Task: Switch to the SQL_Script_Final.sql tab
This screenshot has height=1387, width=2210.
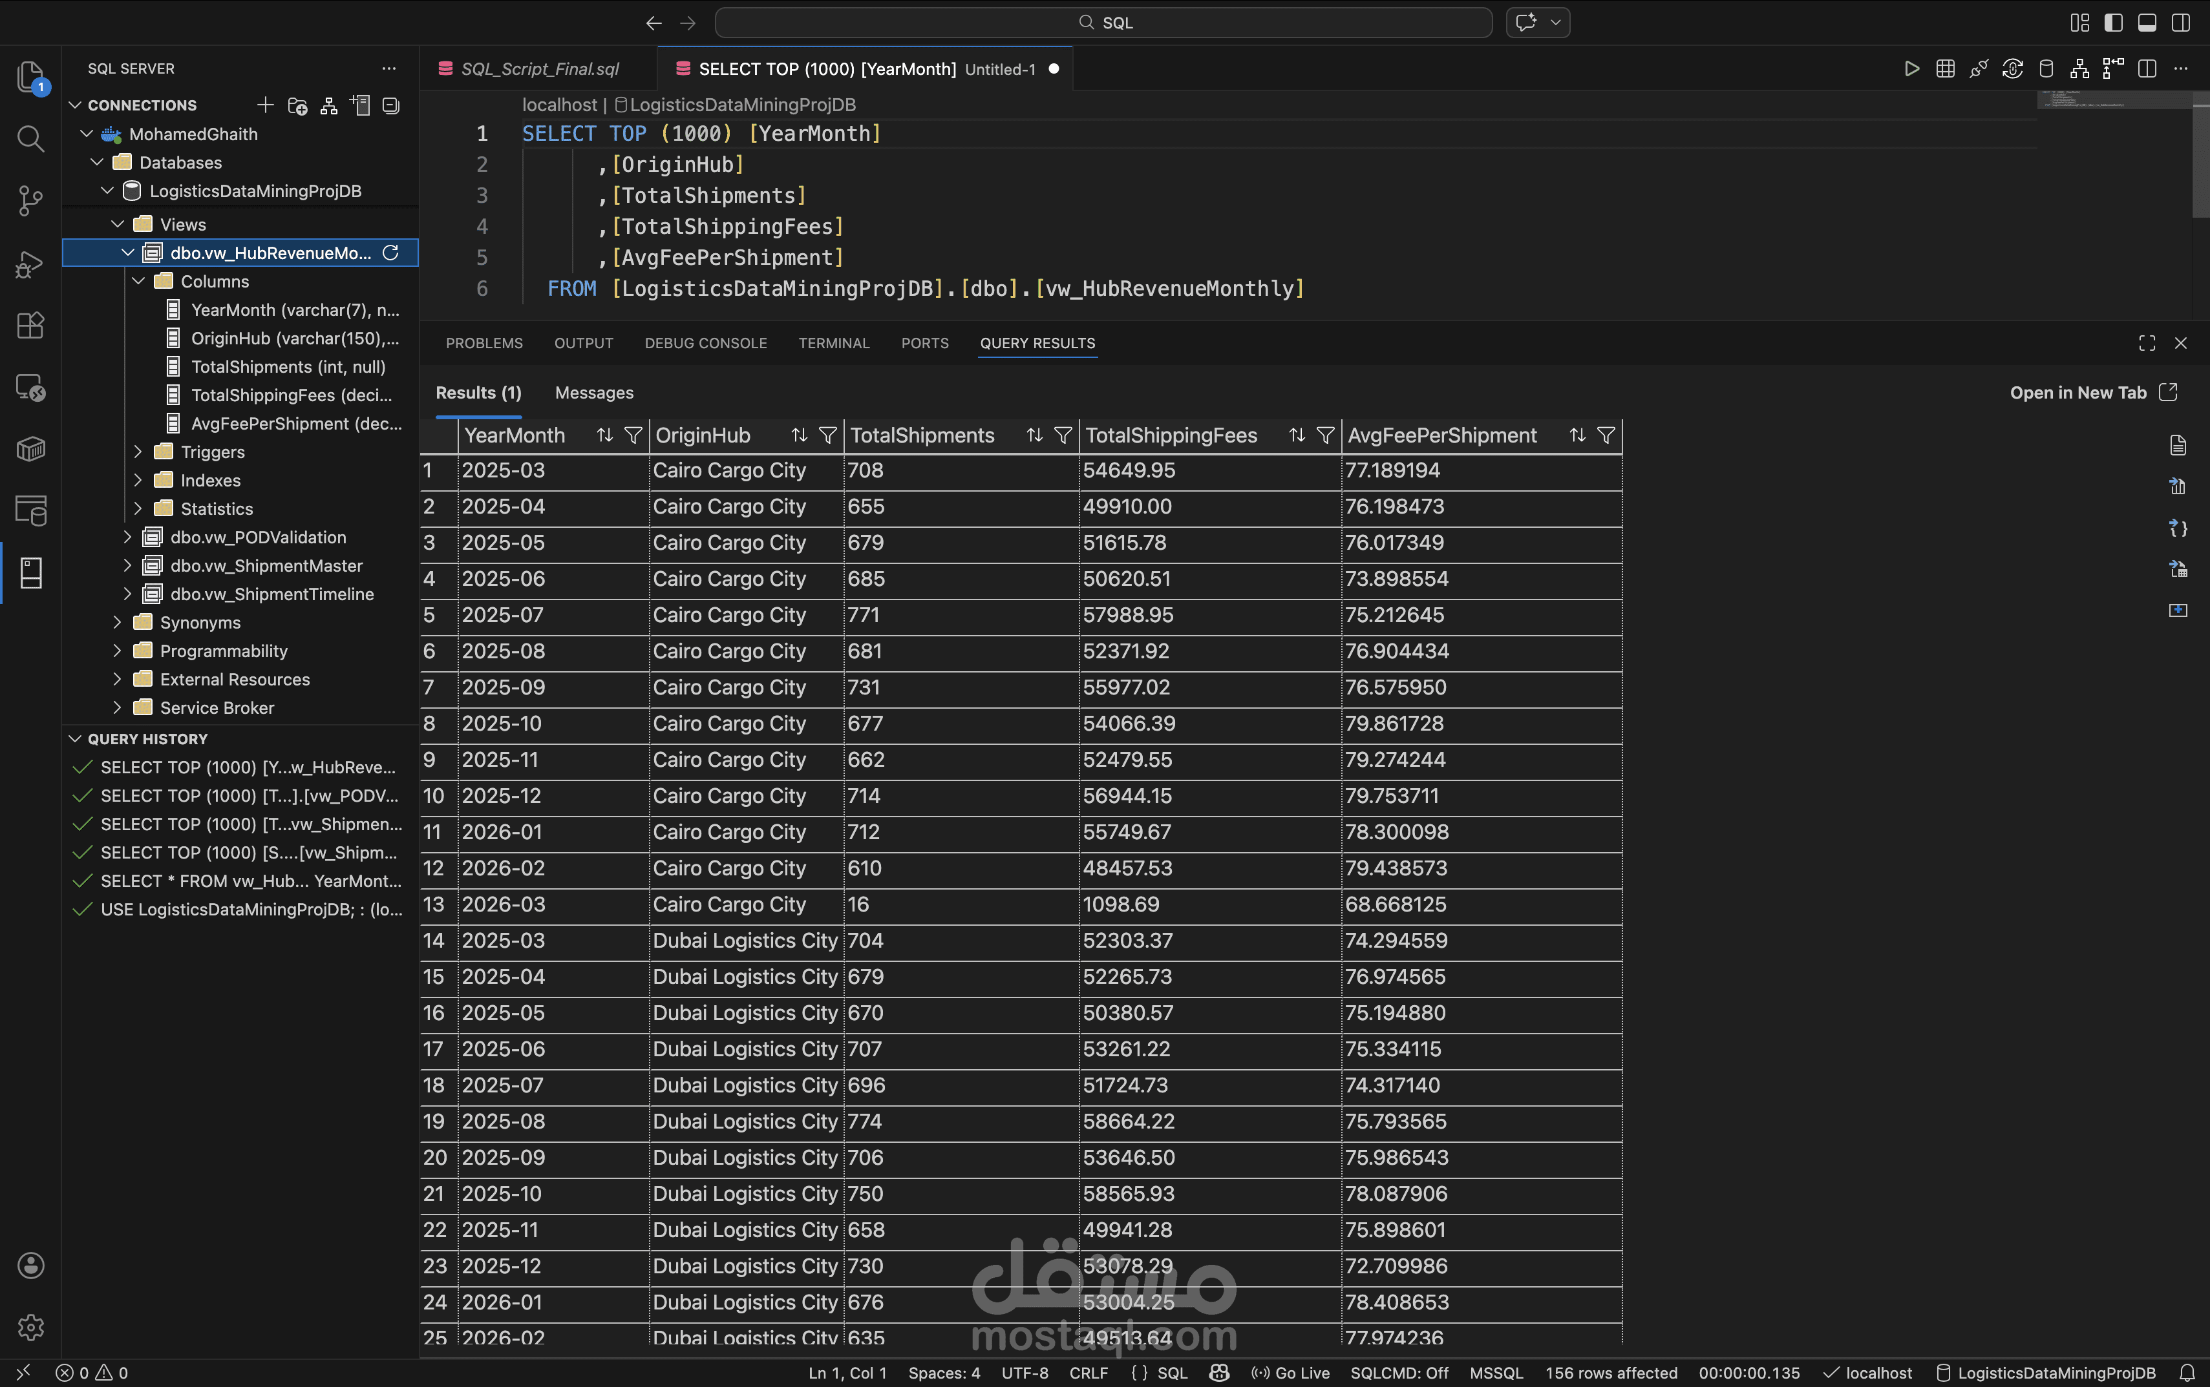Action: coord(538,68)
